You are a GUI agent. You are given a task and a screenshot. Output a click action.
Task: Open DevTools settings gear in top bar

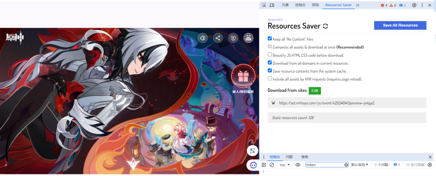tap(414, 5)
